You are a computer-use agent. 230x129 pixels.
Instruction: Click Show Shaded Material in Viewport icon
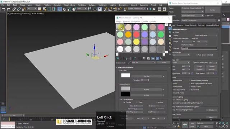(x=153, y=58)
